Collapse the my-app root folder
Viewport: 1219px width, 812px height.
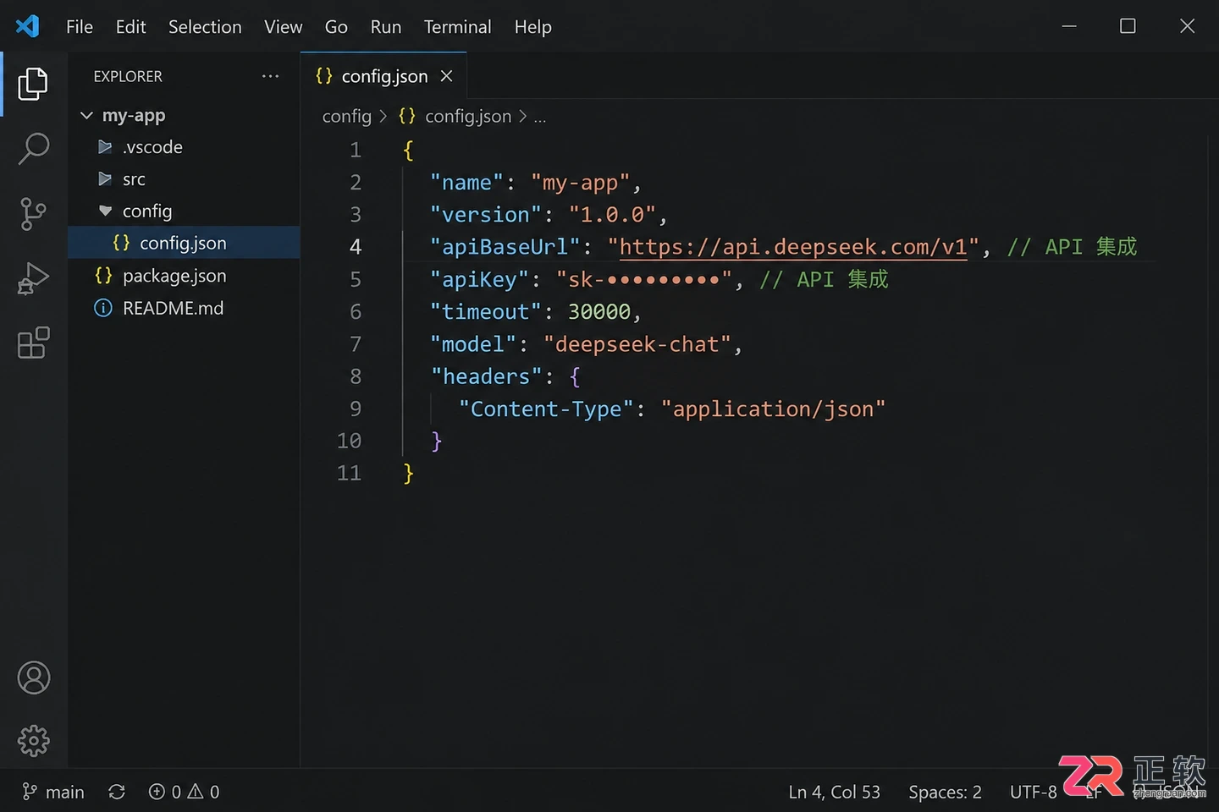point(86,115)
